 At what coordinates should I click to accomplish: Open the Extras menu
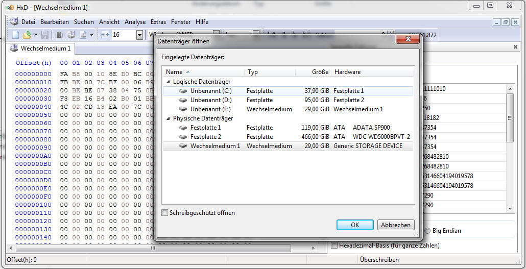point(158,22)
